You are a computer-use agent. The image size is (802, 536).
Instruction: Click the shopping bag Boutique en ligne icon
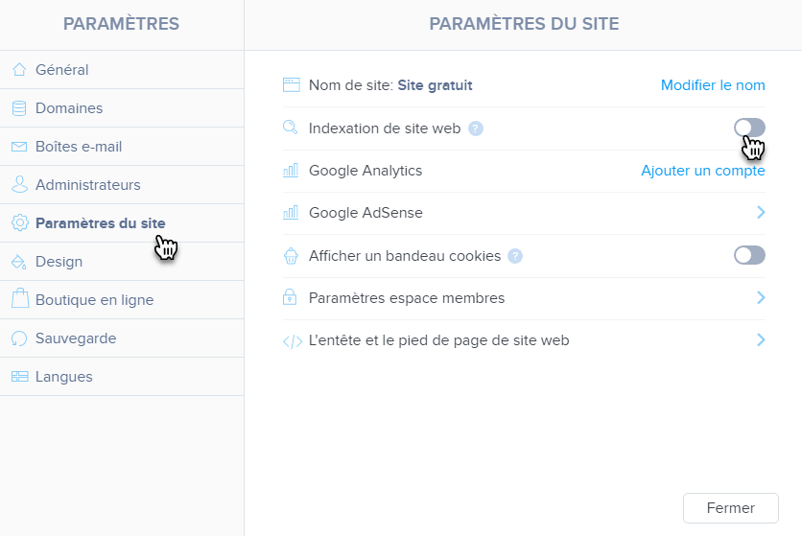coord(19,299)
